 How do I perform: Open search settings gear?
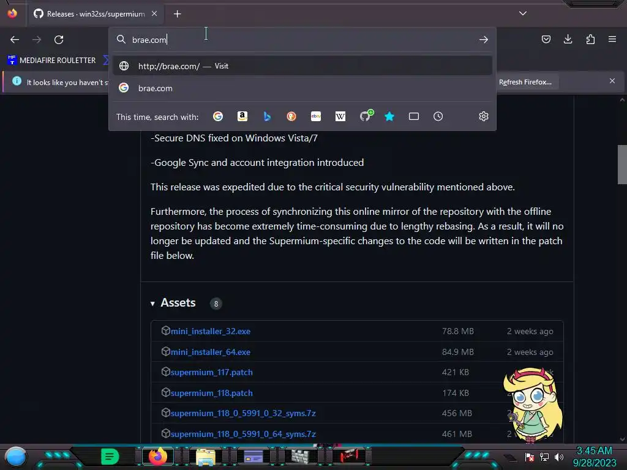pos(484,116)
